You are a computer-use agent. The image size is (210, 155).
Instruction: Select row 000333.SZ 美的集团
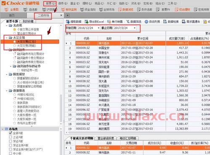(x=137, y=129)
